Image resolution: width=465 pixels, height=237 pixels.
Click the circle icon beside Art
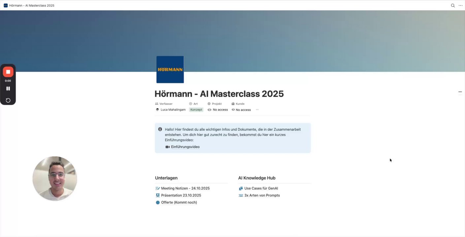tap(190, 104)
